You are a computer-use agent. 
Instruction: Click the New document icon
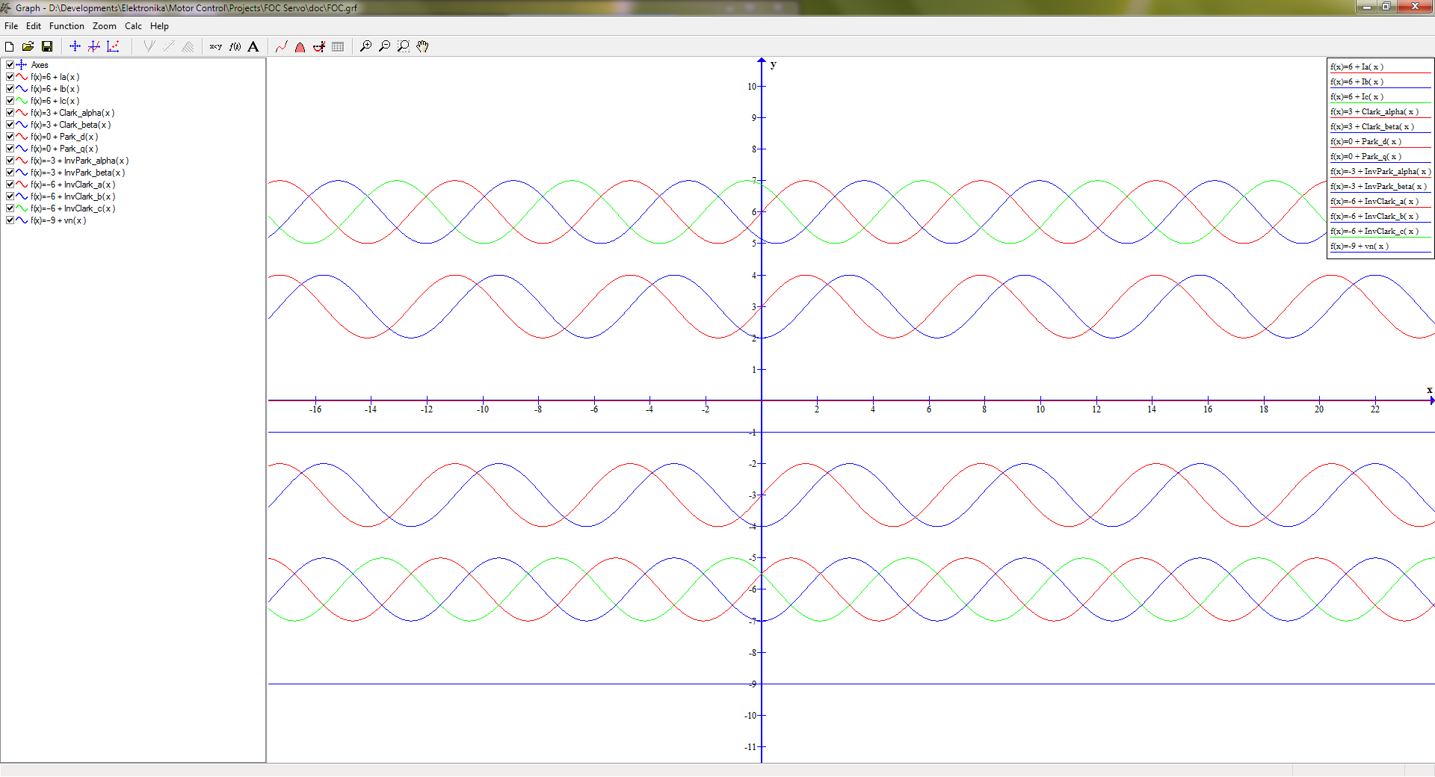tap(10, 46)
